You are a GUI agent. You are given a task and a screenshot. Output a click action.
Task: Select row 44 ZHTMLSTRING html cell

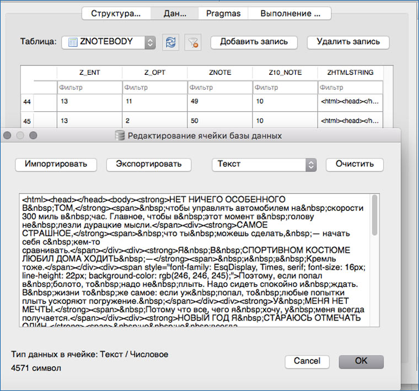350,102
